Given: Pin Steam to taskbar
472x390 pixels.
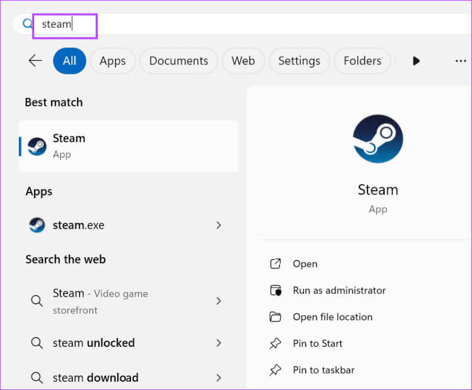Looking at the screenshot, I should click(323, 370).
